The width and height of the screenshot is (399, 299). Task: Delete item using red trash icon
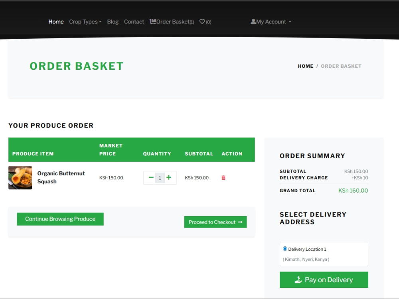[x=223, y=178]
